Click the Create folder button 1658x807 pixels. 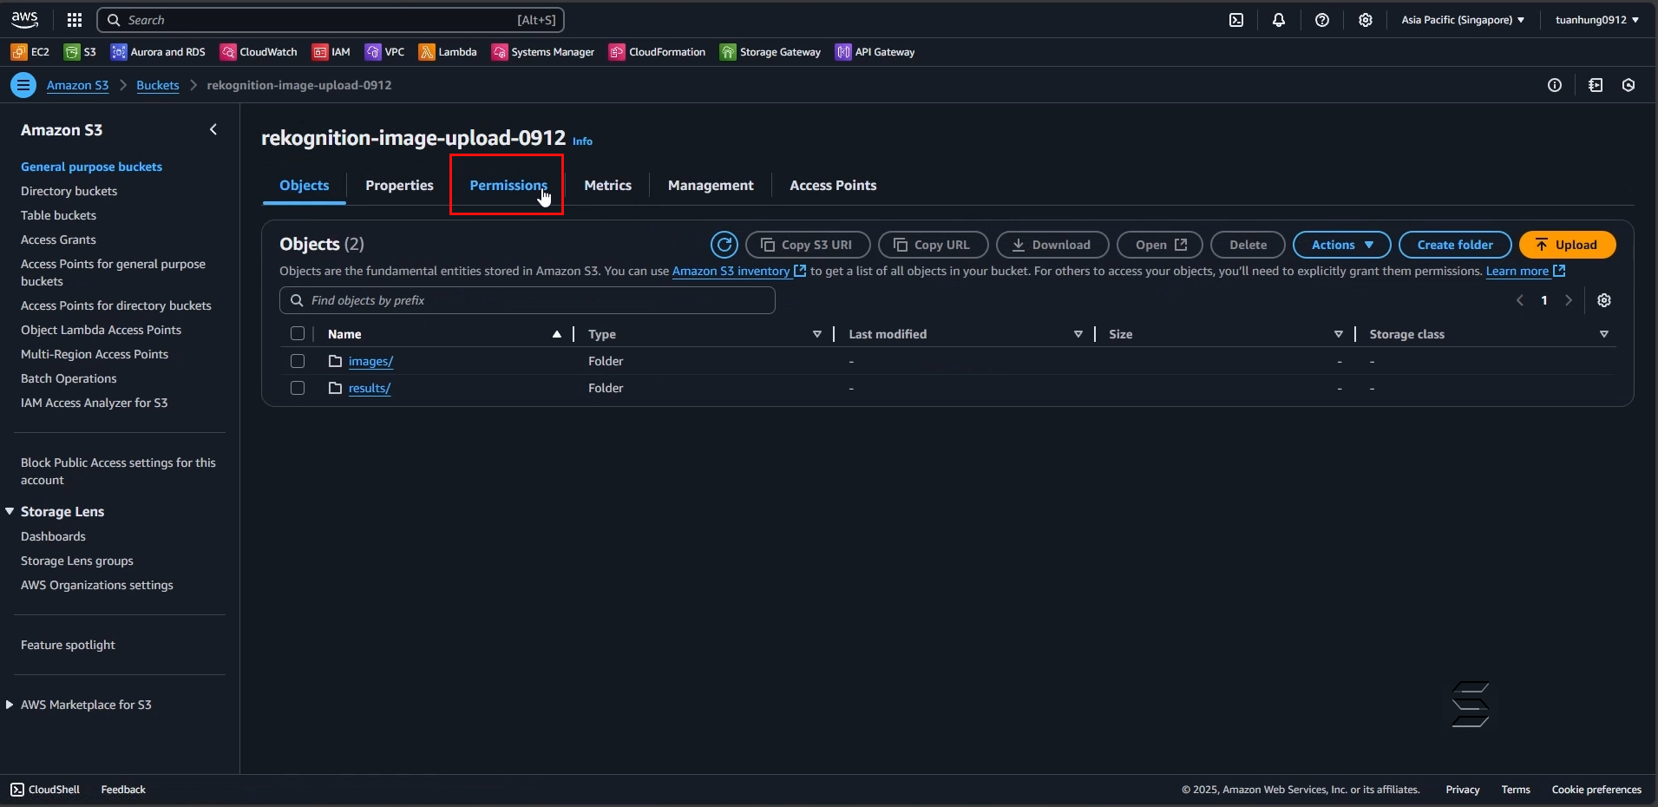click(x=1455, y=245)
